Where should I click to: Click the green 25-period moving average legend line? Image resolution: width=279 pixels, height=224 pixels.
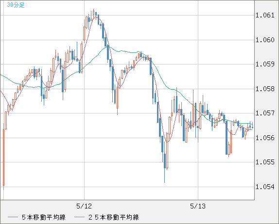click(79, 217)
